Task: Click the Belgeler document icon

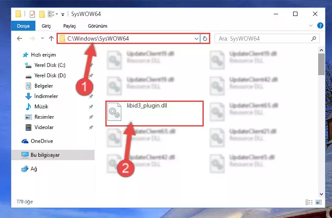Action: click(x=28, y=86)
